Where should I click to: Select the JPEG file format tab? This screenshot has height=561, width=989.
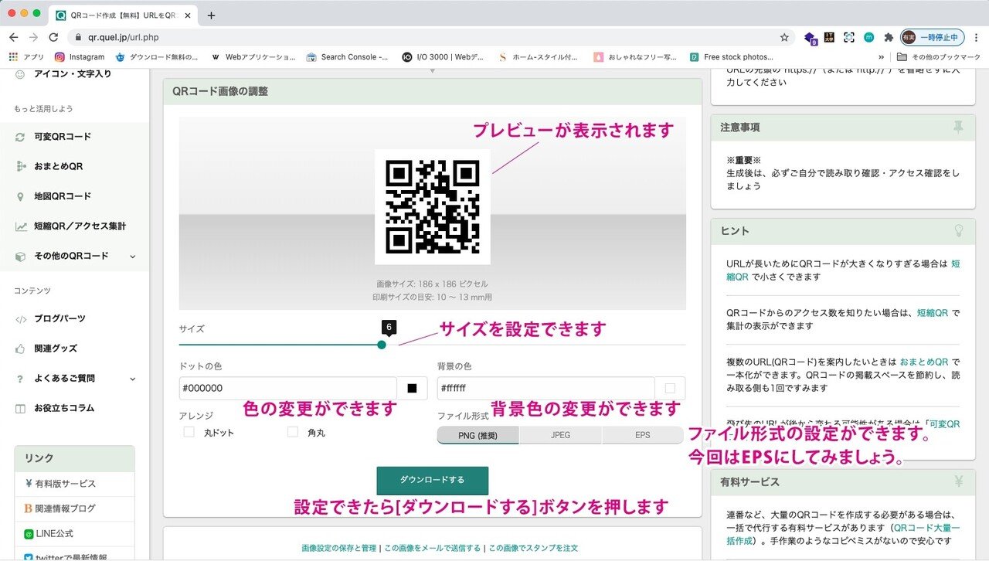point(560,435)
